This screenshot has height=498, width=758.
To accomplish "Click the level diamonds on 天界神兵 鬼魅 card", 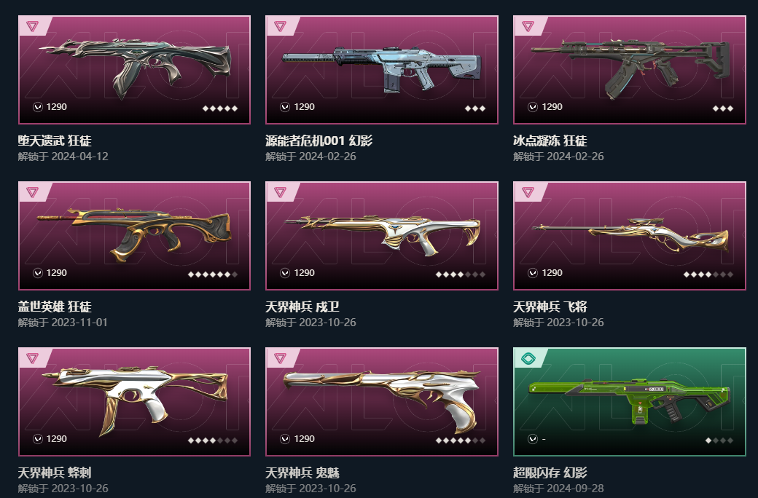I will point(460,440).
